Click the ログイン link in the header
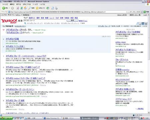The image size is (150, 120). (x=18, y=15)
